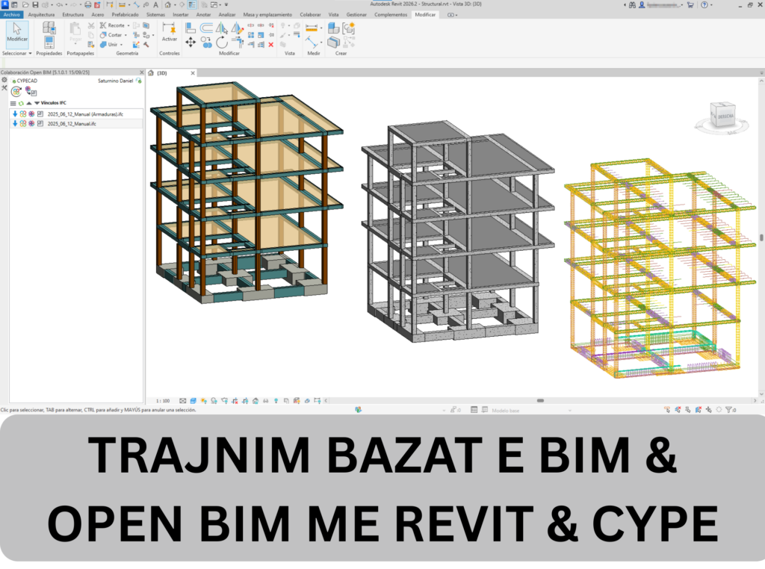This screenshot has width=765, height=569.
Task: Collapse the Vínculos IFC section
Action: [37, 103]
